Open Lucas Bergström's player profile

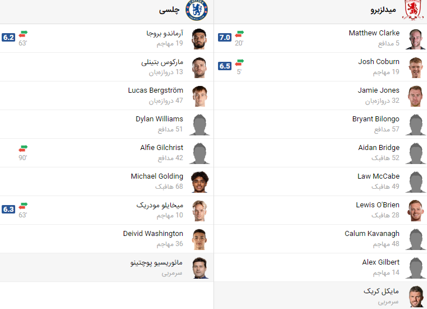click(156, 90)
